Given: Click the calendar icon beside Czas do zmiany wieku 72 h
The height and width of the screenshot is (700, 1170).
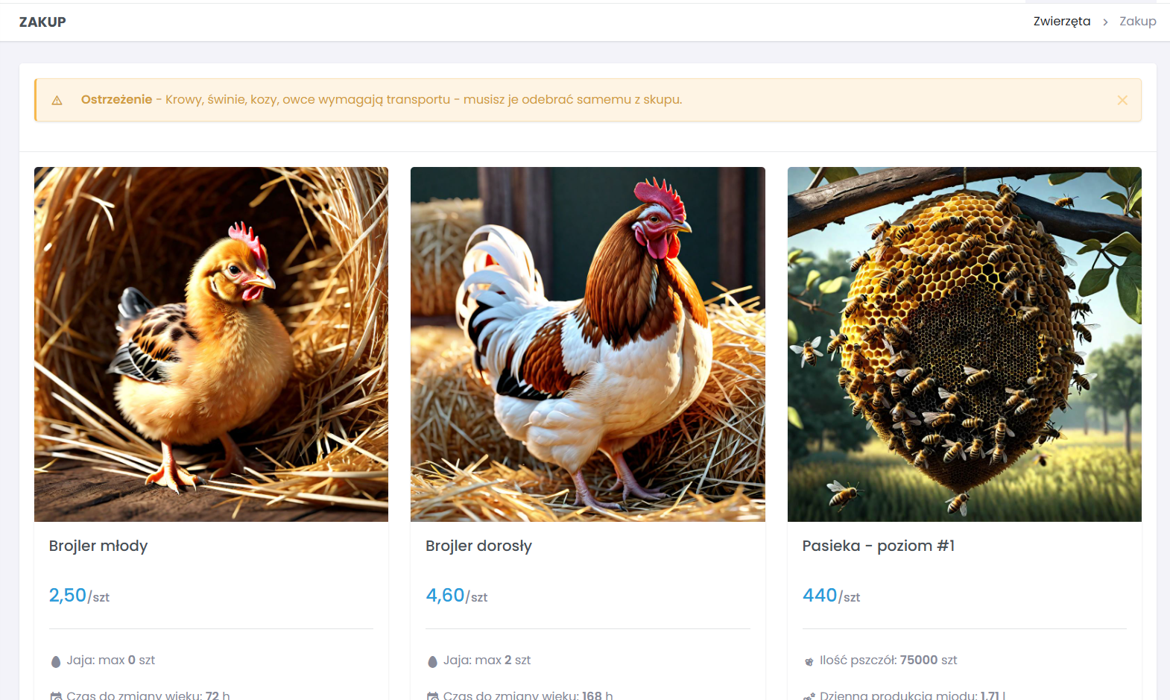Looking at the screenshot, I should (56, 696).
